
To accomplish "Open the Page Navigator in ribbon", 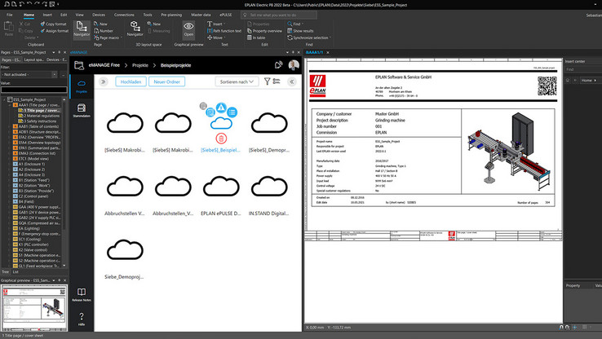I will [82, 29].
